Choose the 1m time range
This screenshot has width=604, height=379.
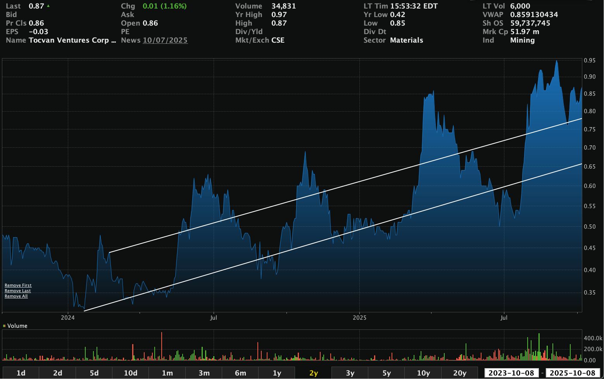point(167,373)
